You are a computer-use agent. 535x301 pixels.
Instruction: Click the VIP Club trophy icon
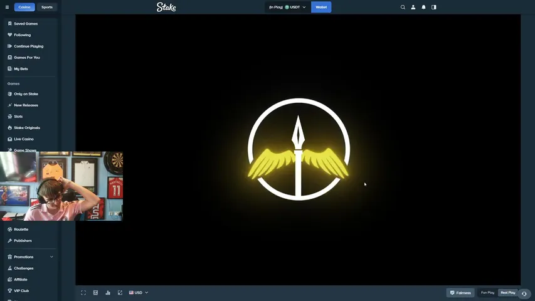[x=9, y=291]
